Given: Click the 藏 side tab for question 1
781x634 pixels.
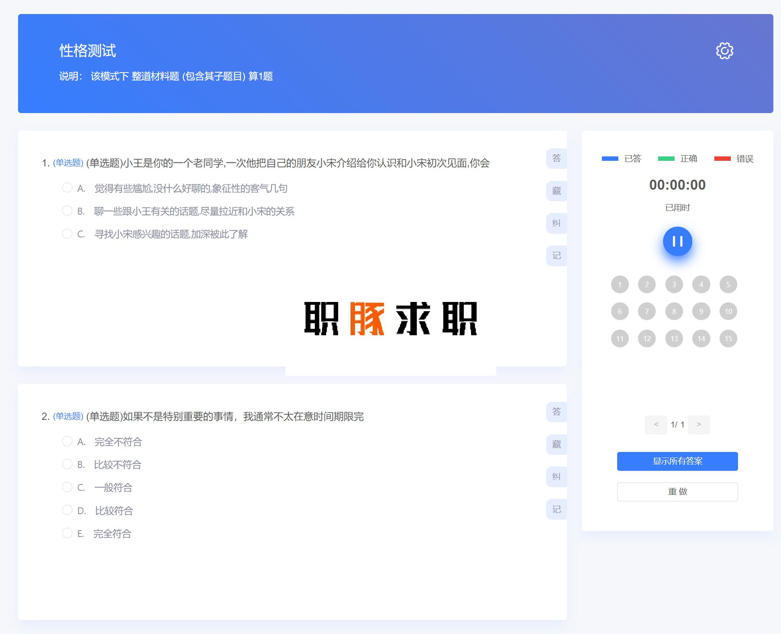Looking at the screenshot, I should [557, 191].
